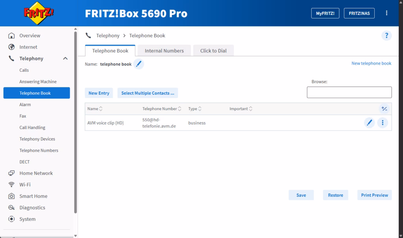Sort by Telephone Number column
The image size is (403, 238).
pyautogui.click(x=162, y=109)
